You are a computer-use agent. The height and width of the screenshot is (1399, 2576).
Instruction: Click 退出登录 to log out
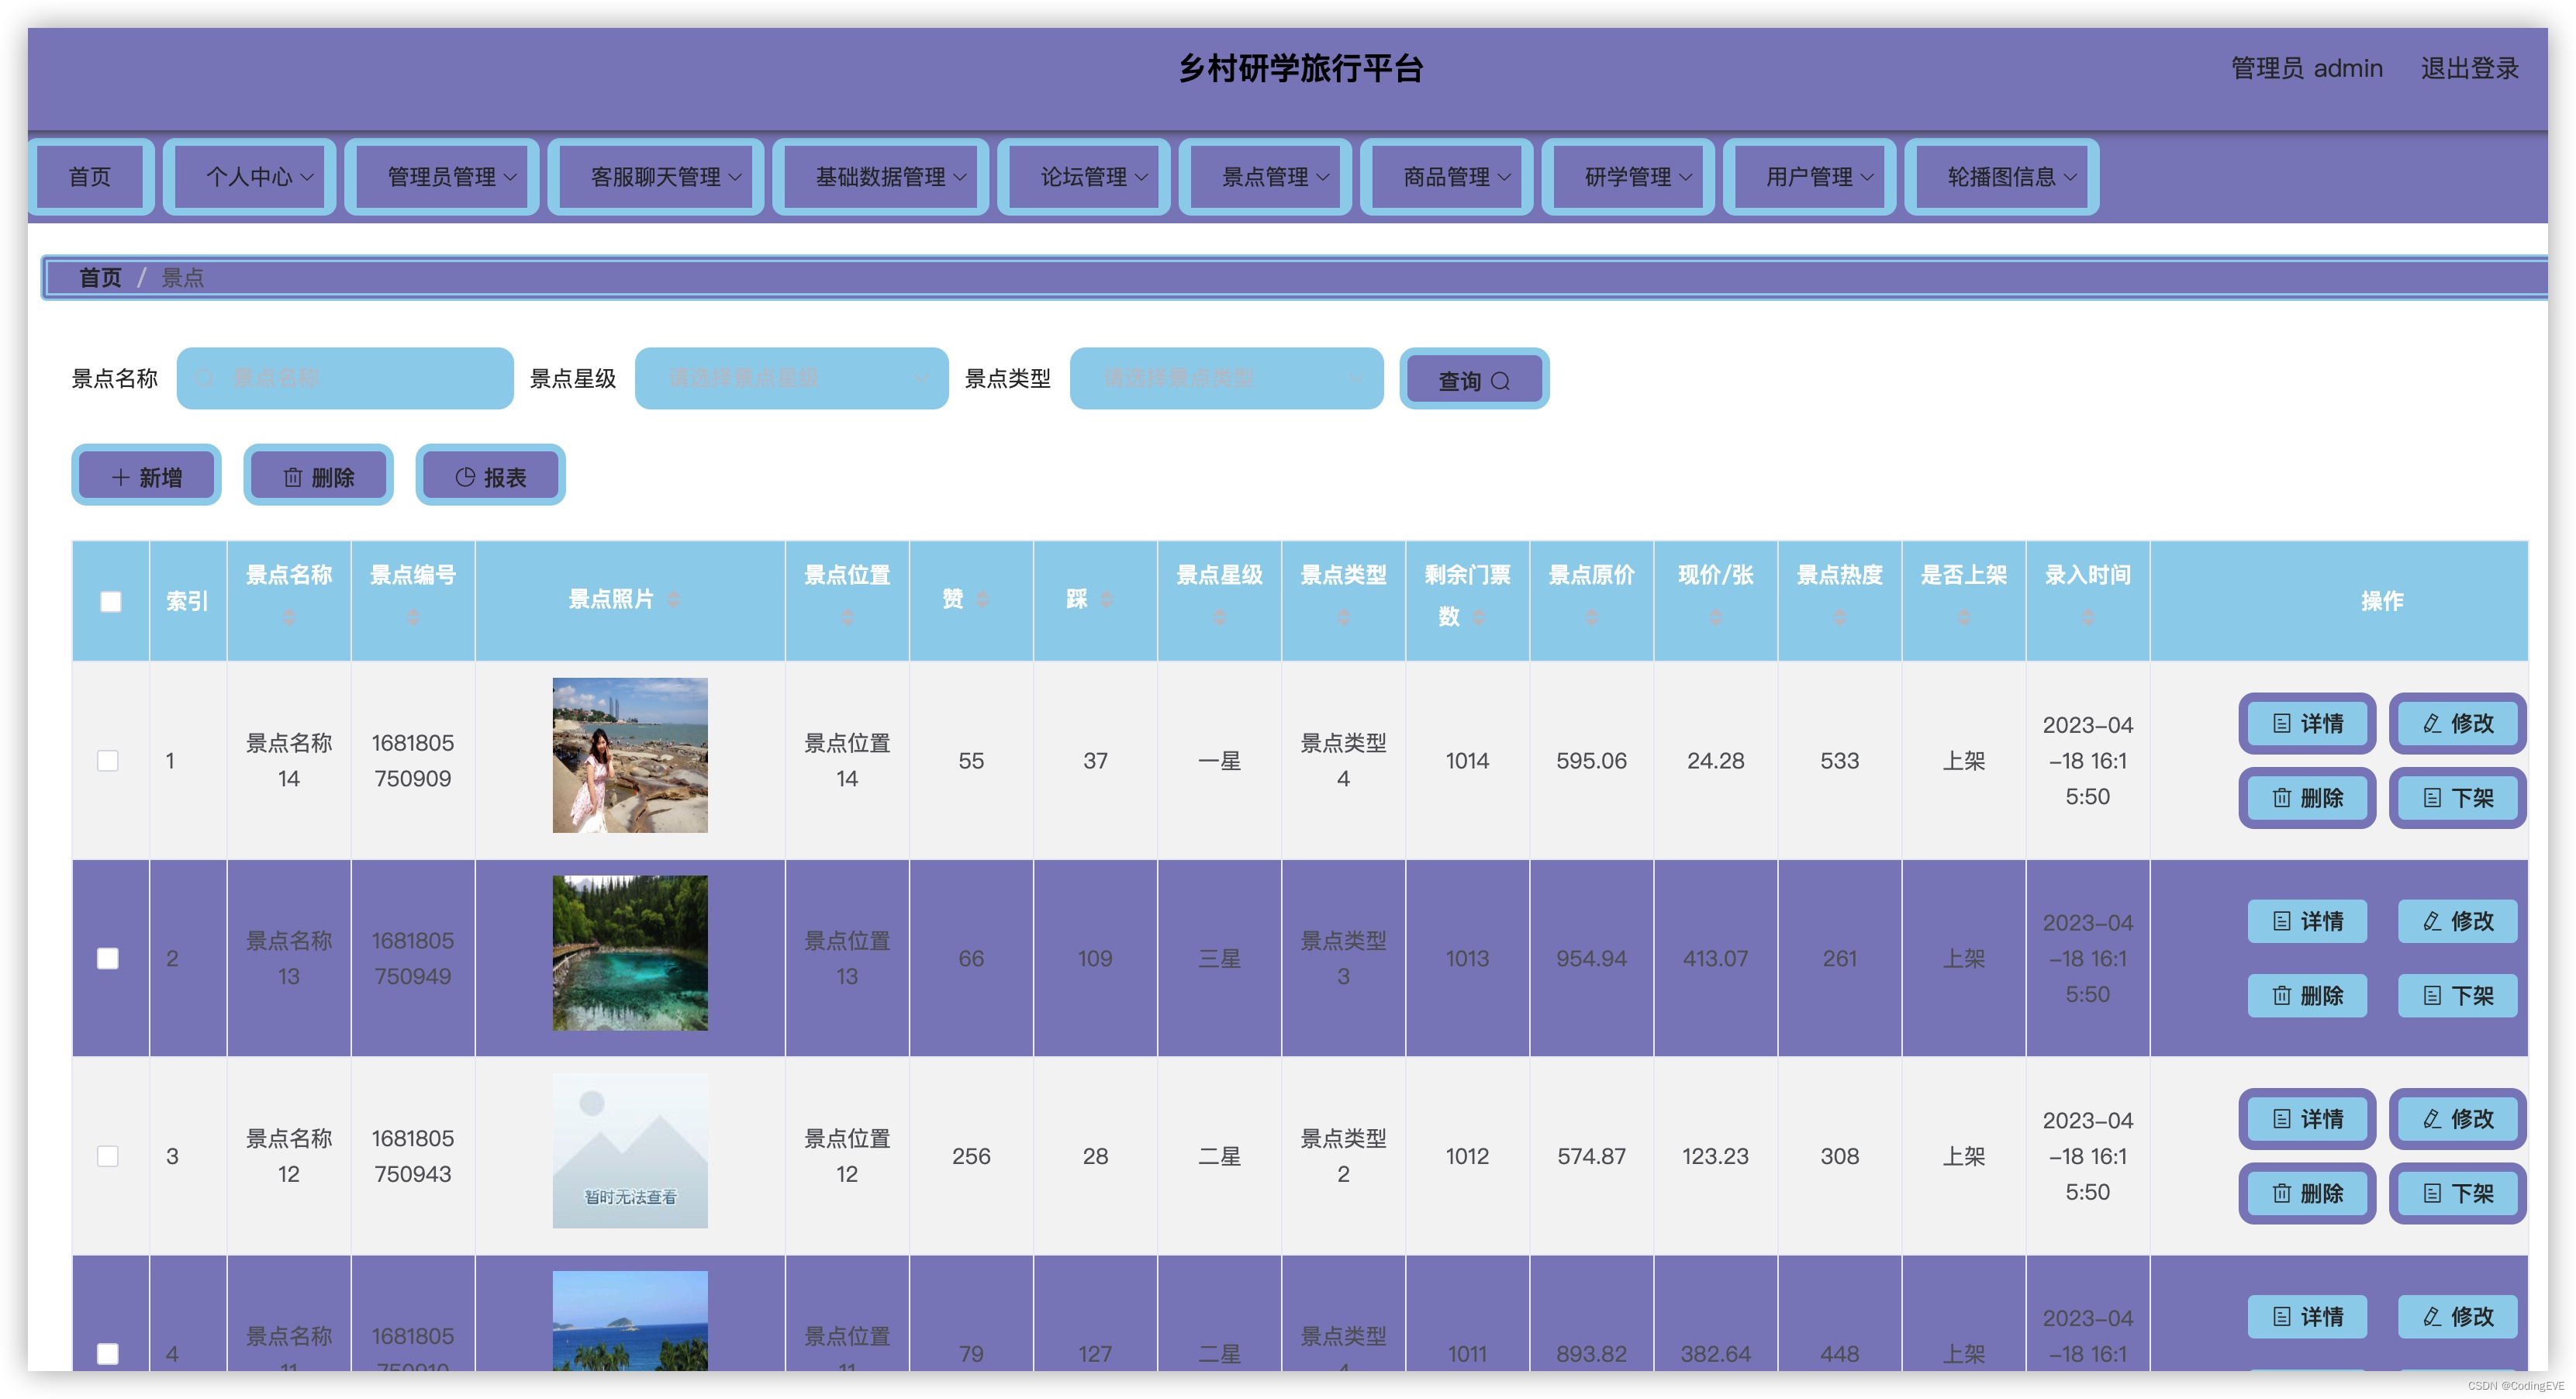[2469, 69]
